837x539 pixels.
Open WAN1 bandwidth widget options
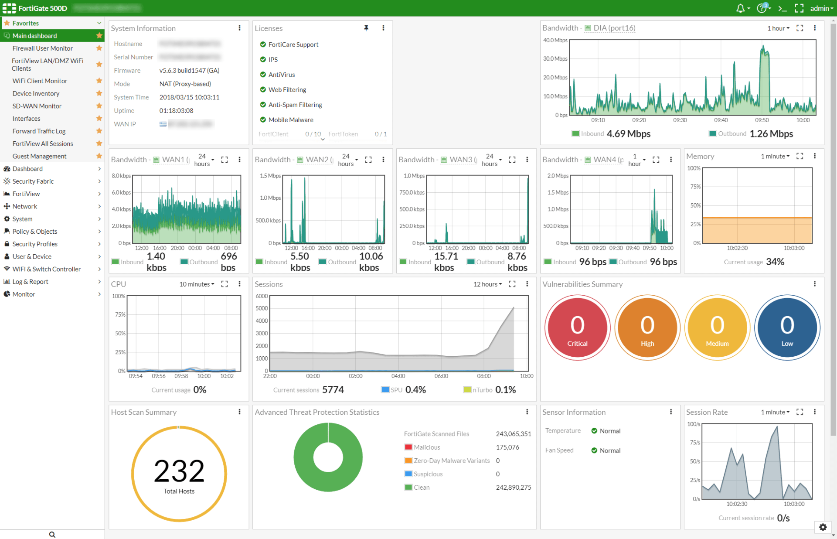239,160
